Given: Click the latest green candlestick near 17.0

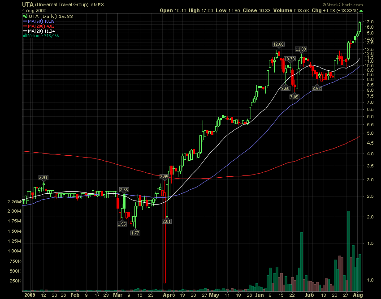Looking at the screenshot, I should [x=360, y=27].
